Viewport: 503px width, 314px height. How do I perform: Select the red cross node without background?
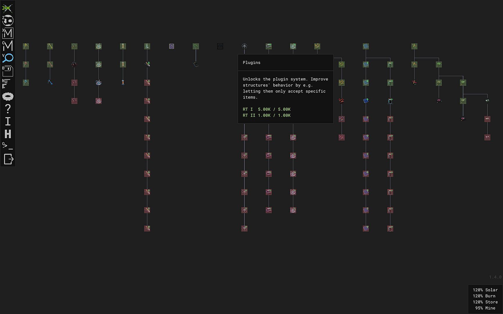[414, 83]
